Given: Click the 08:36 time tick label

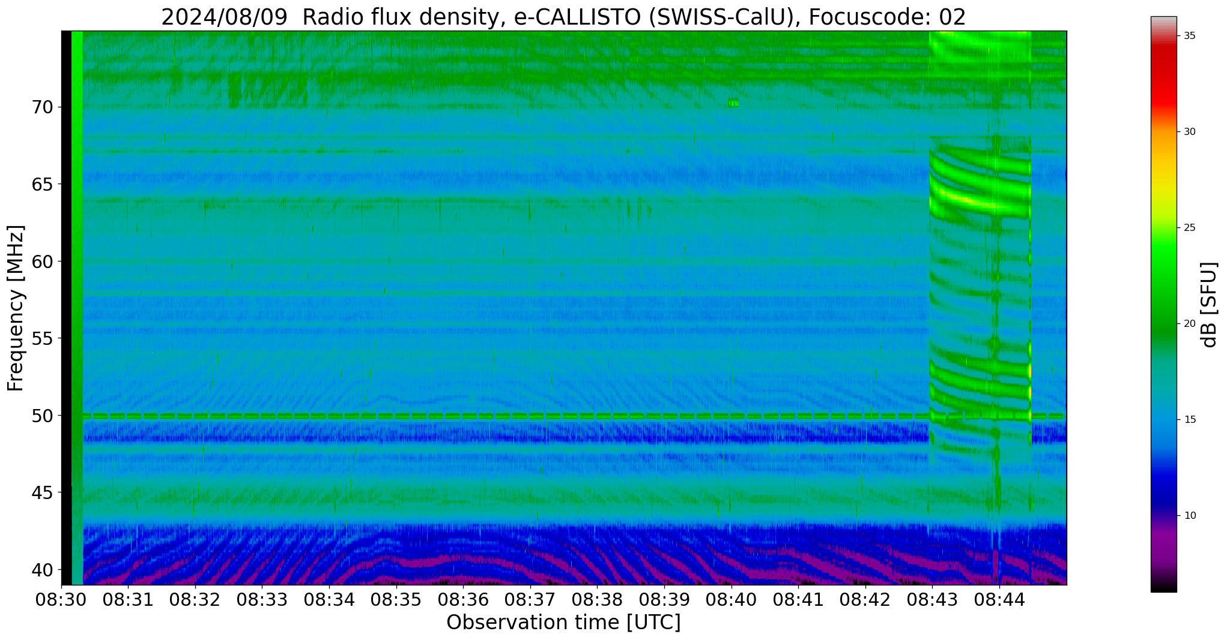Looking at the screenshot, I should (463, 600).
